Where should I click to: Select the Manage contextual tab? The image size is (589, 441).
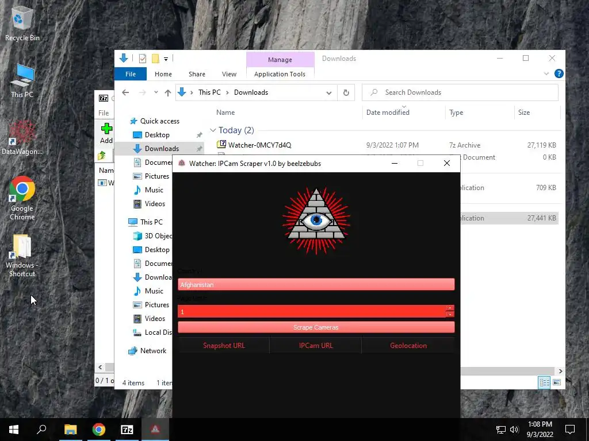click(x=280, y=60)
